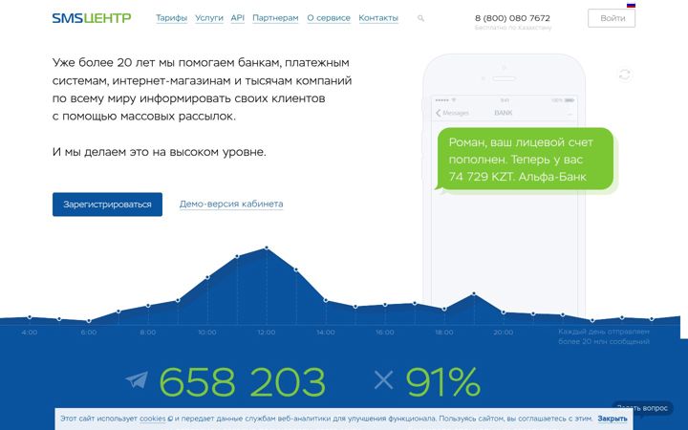The height and width of the screenshot is (430, 688).
Task: Go to the API section
Action: coord(237,18)
